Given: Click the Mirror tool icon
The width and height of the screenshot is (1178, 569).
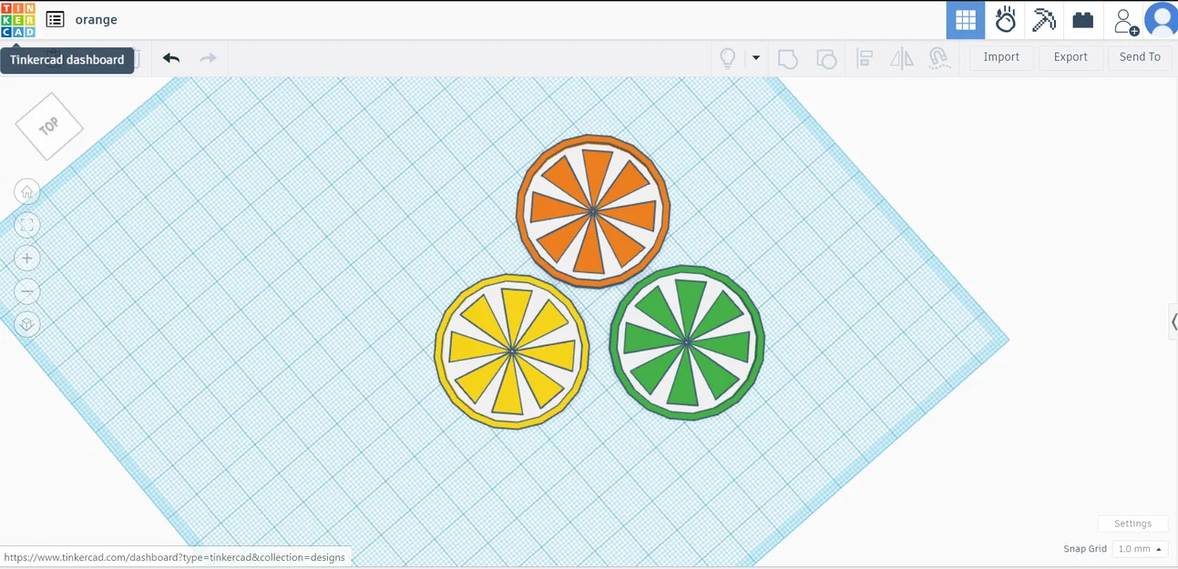Looking at the screenshot, I should 901,58.
